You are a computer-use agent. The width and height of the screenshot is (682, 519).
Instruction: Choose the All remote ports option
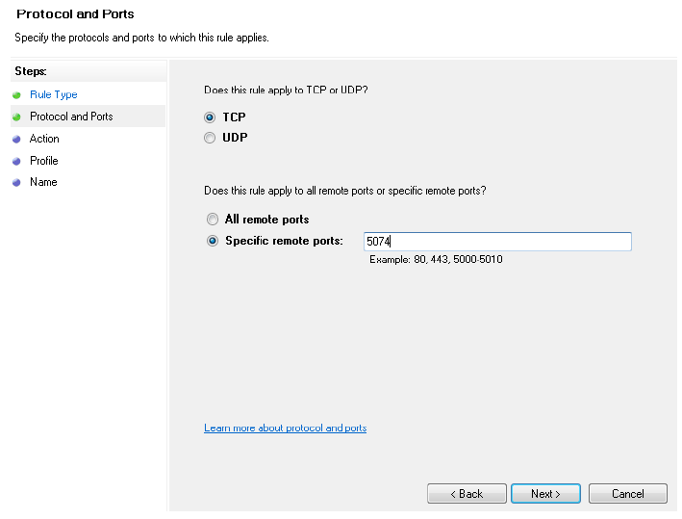[213, 220]
